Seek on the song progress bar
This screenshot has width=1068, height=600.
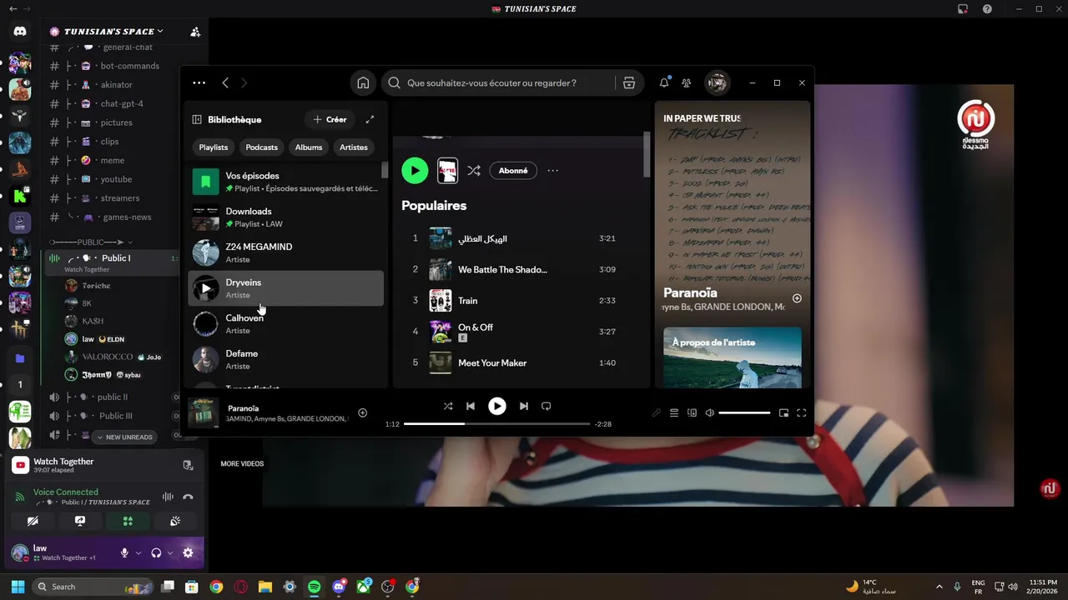(x=496, y=424)
